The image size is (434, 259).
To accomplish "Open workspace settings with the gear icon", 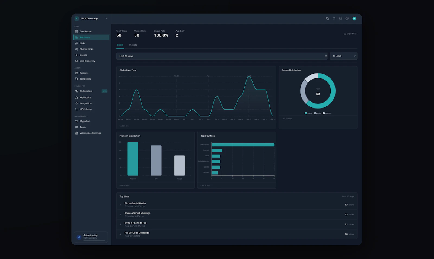I will tap(340, 18).
